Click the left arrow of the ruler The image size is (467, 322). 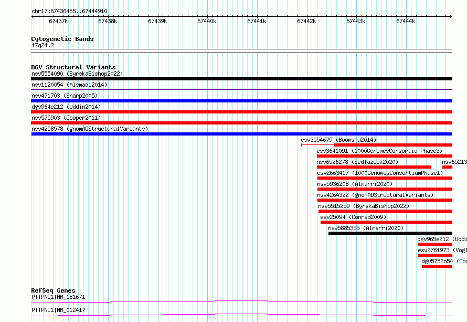pos(33,16)
